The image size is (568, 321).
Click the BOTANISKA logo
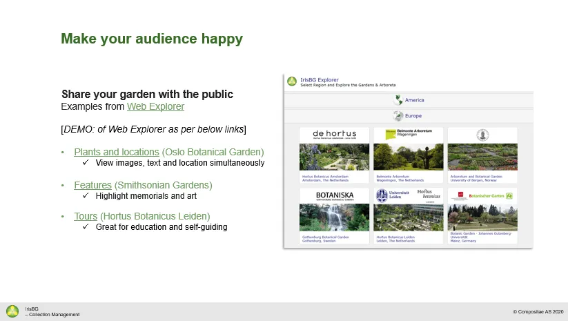(335, 195)
